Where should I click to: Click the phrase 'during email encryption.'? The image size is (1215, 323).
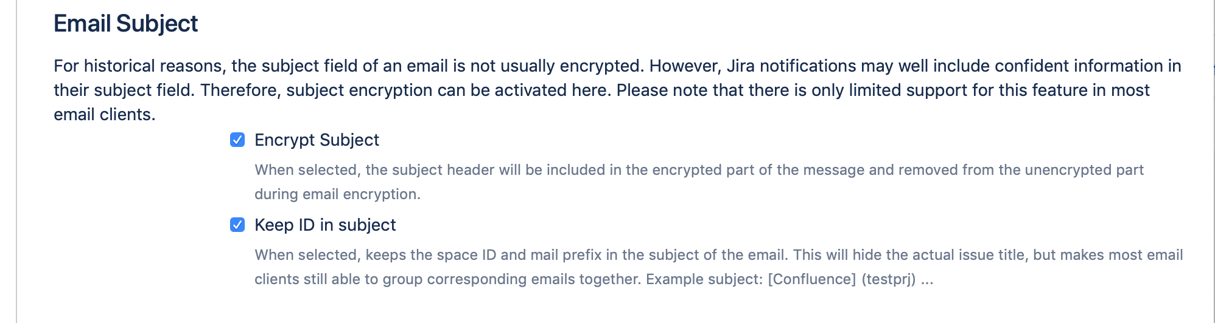[338, 194]
